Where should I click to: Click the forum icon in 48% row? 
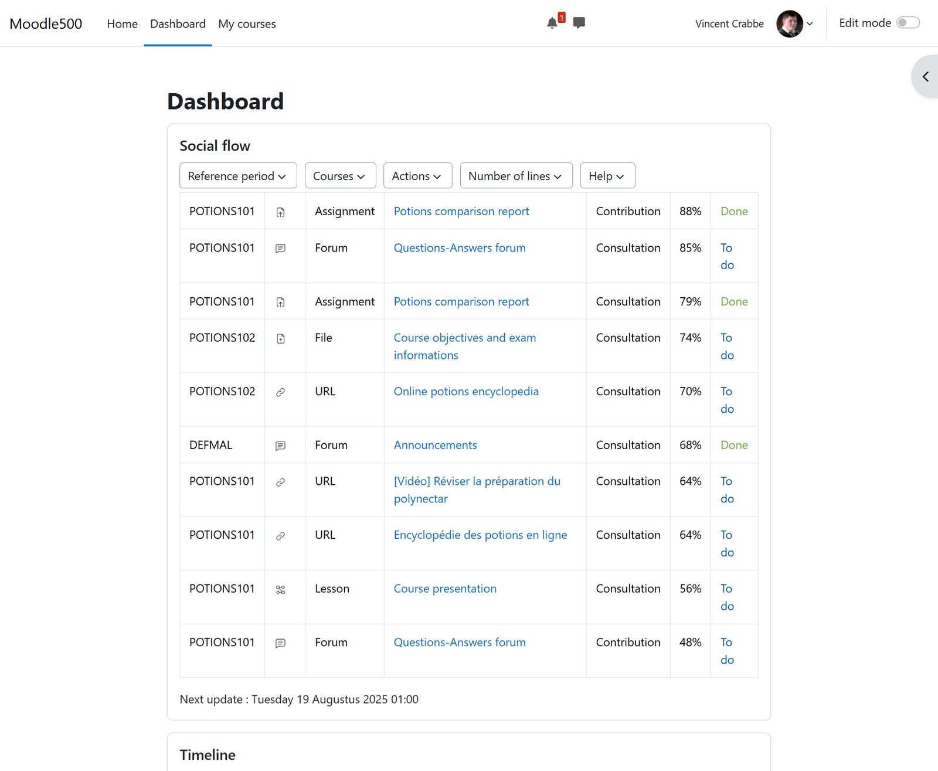click(280, 643)
